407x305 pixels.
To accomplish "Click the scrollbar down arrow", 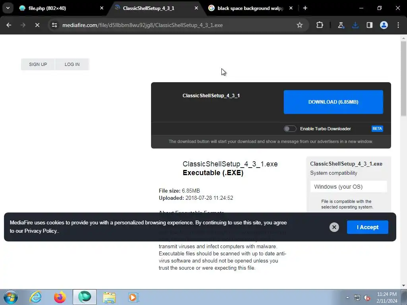I will (x=403, y=286).
